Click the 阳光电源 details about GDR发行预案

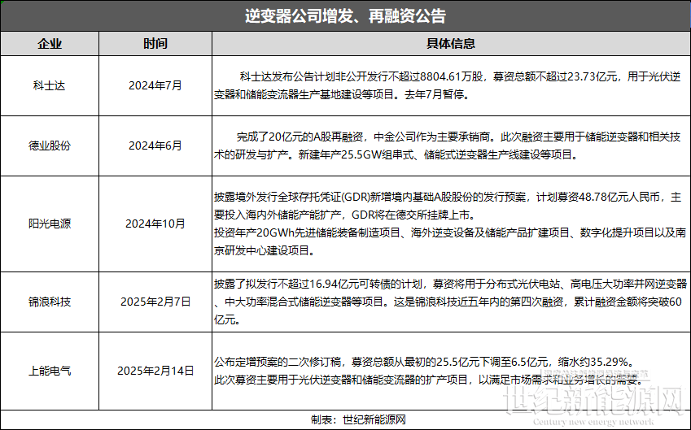[x=448, y=206]
